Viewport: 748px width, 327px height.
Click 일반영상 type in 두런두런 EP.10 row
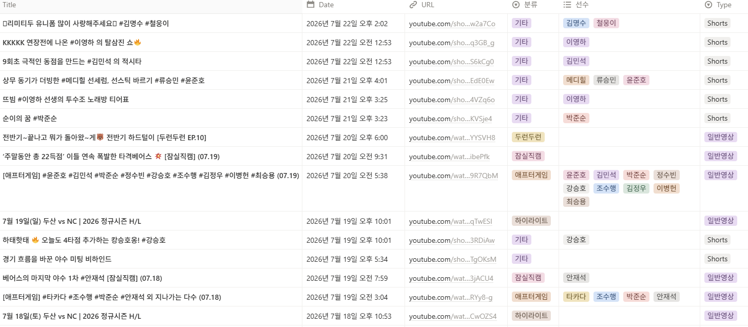[721, 137]
